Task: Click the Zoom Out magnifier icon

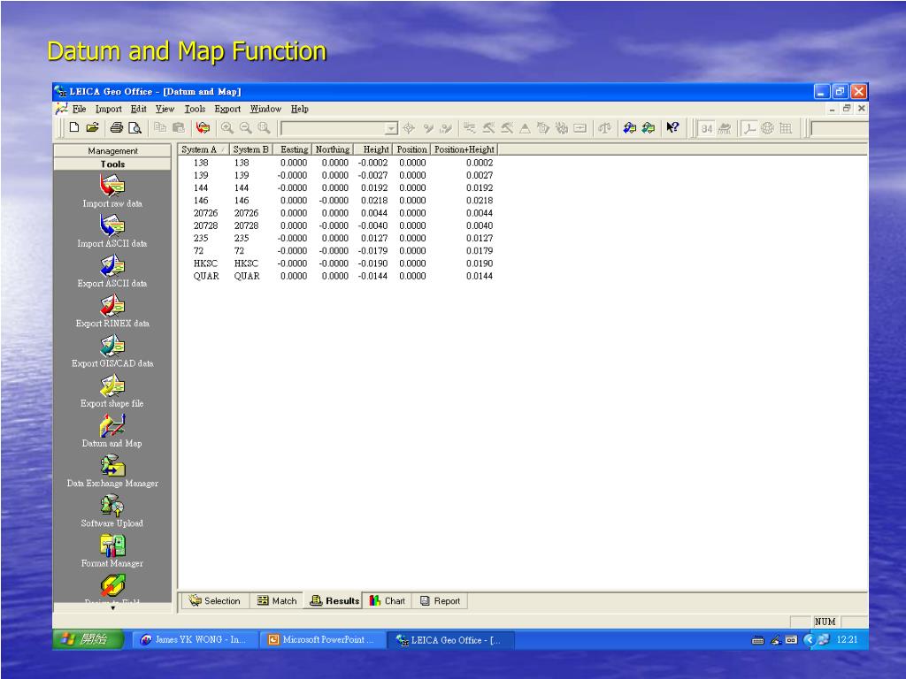Action: click(246, 127)
